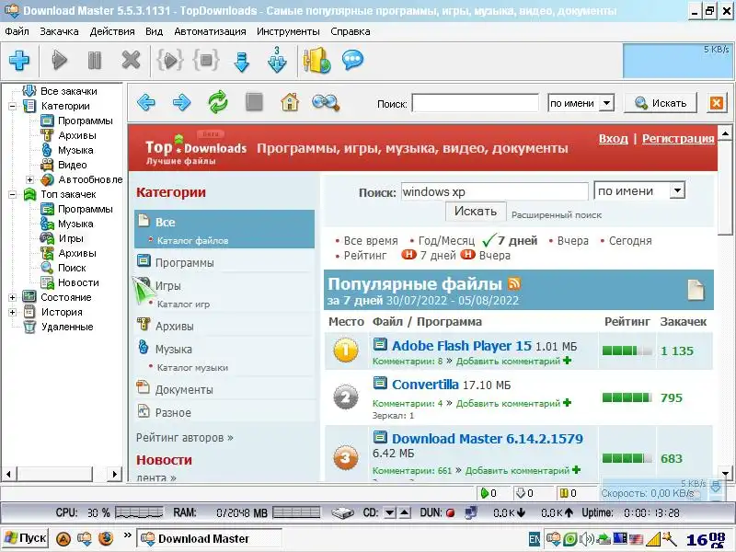Close the browser panel with orange X
Screen dimensions: 736x552
[x=717, y=103]
